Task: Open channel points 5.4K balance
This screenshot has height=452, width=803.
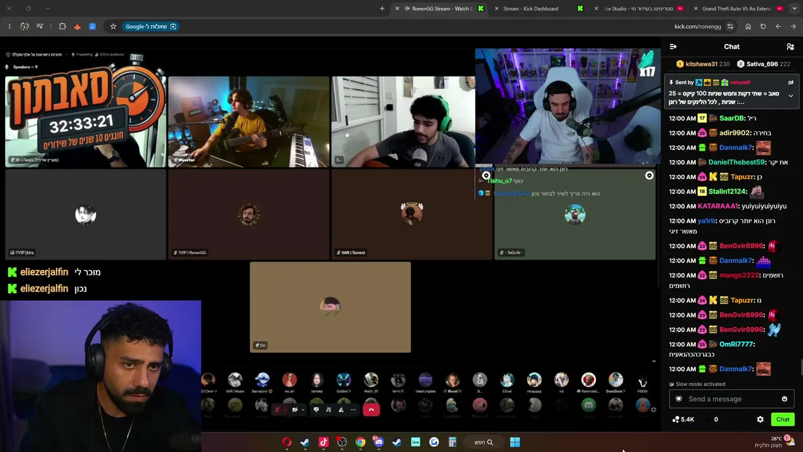Action: pos(683,419)
